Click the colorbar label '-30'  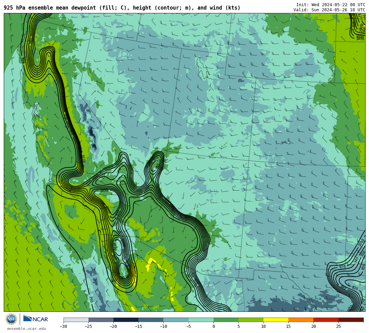pos(64,326)
